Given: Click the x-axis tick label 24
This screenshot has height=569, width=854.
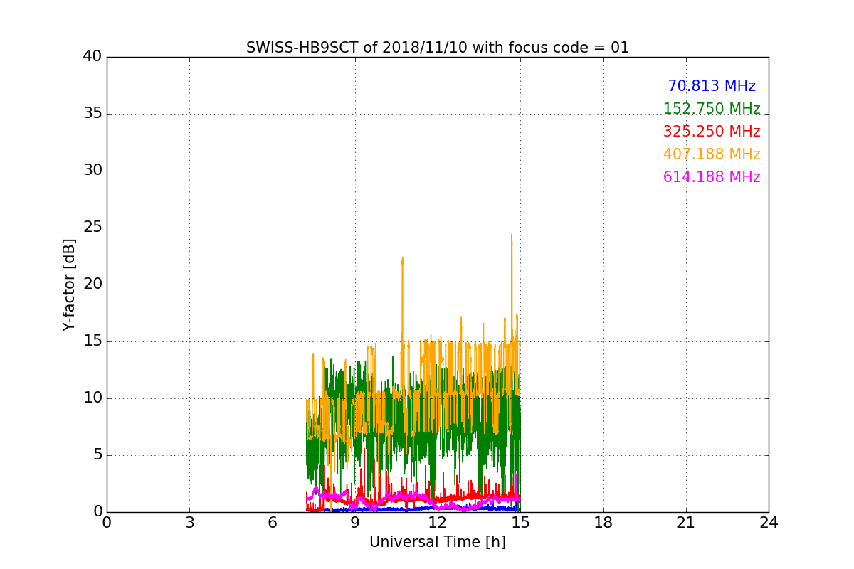Looking at the screenshot, I should pyautogui.click(x=769, y=522).
